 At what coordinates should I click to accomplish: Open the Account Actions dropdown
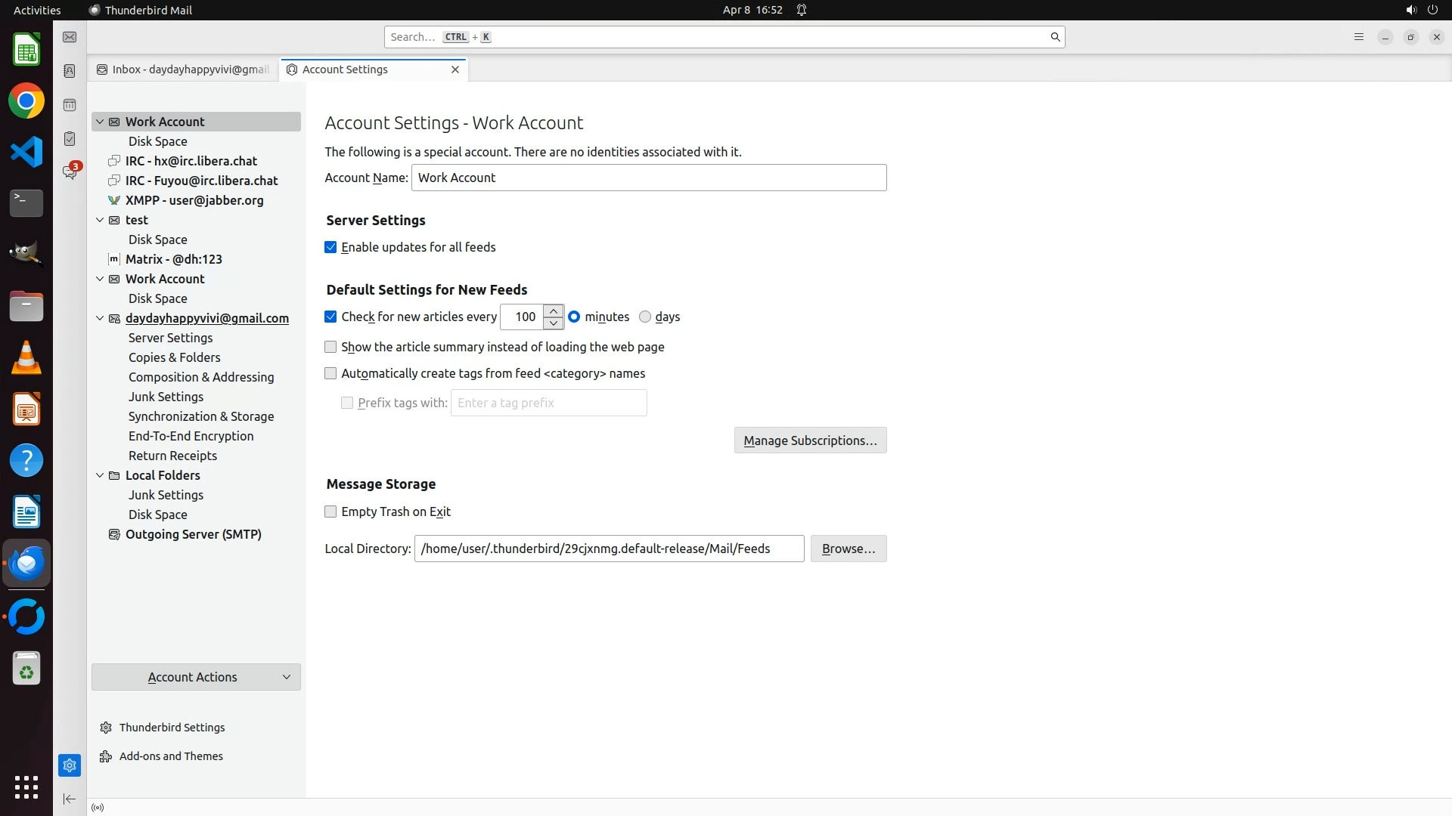coord(196,677)
